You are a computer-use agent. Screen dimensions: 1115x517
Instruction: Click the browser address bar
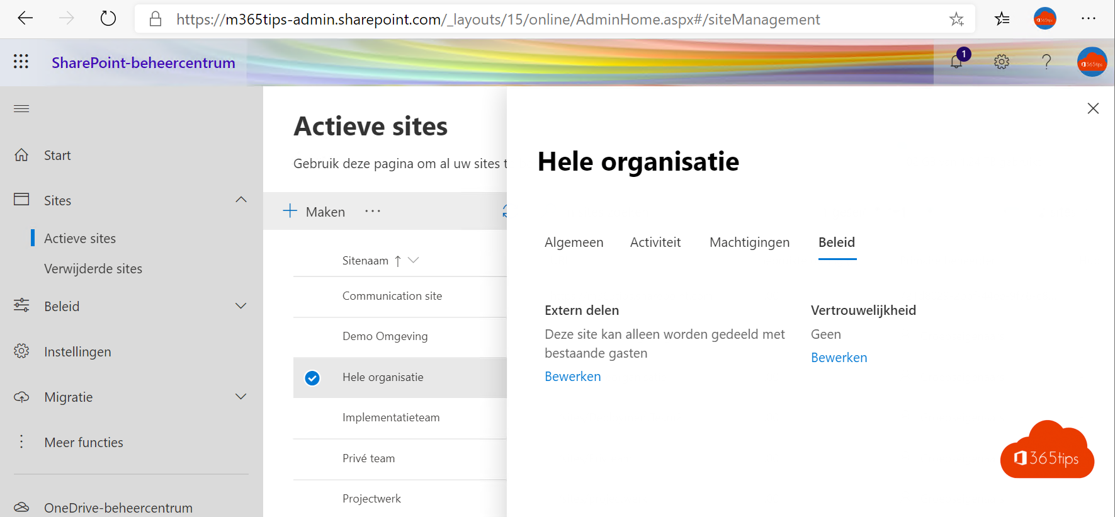click(497, 20)
